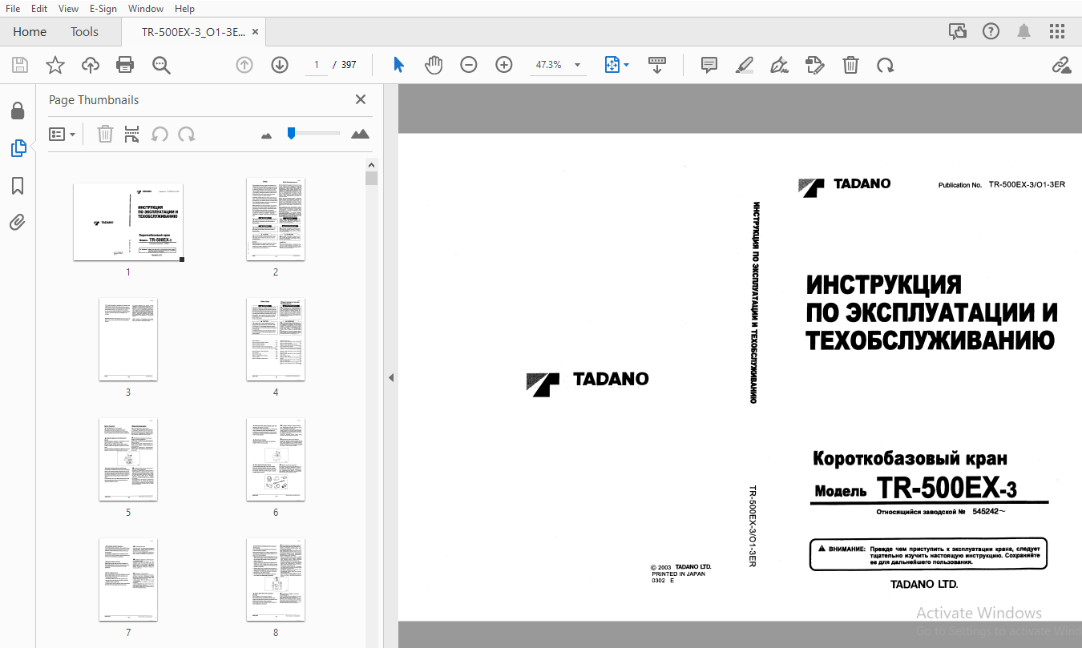
Task: Bookmark the file with the star icon
Action: click(55, 65)
